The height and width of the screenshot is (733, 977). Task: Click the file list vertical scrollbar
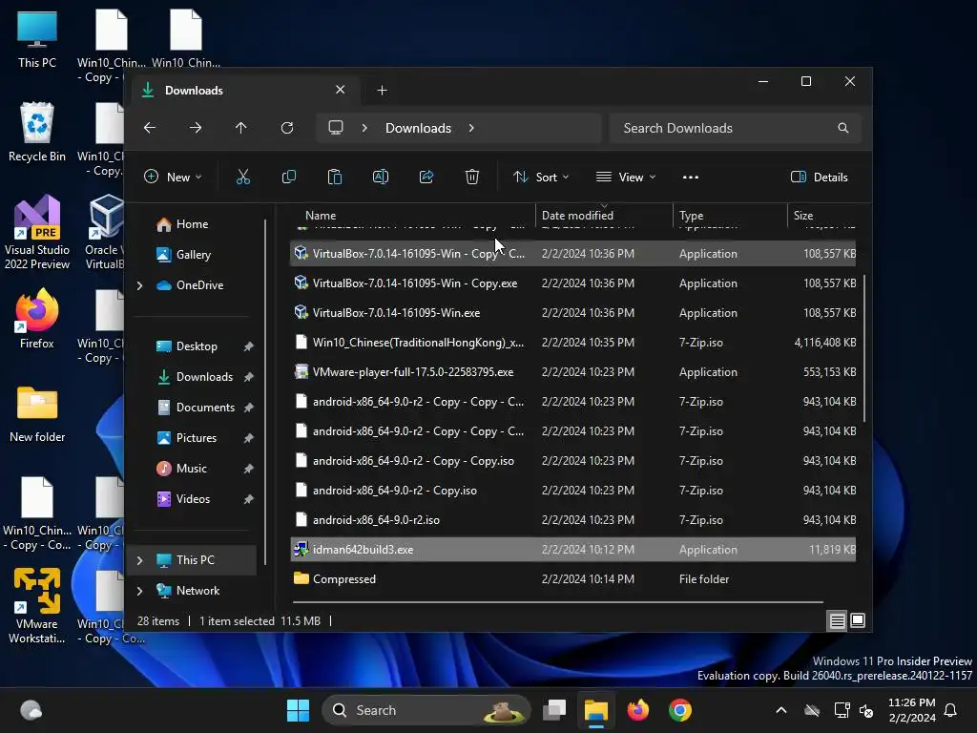864,347
